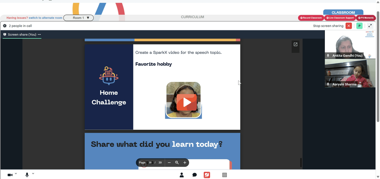Select Ankita Gandhi's video tile
This screenshot has width=380, height=179.
(350, 44)
